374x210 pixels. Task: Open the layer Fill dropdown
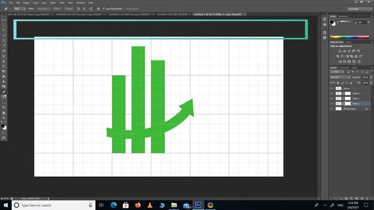click(x=371, y=83)
